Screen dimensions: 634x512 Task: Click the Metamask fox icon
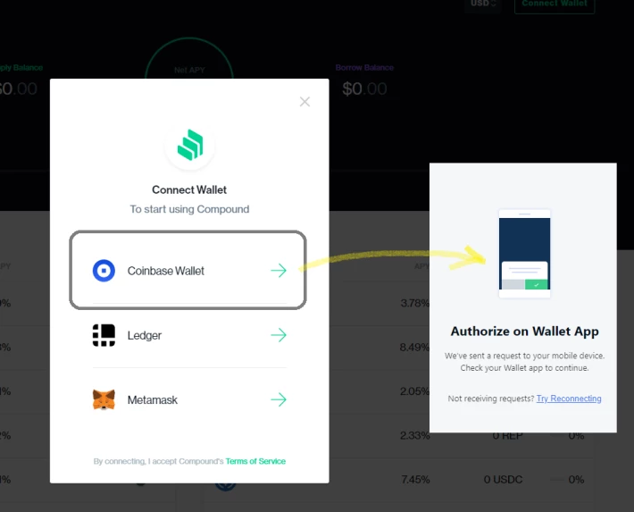[x=104, y=400]
